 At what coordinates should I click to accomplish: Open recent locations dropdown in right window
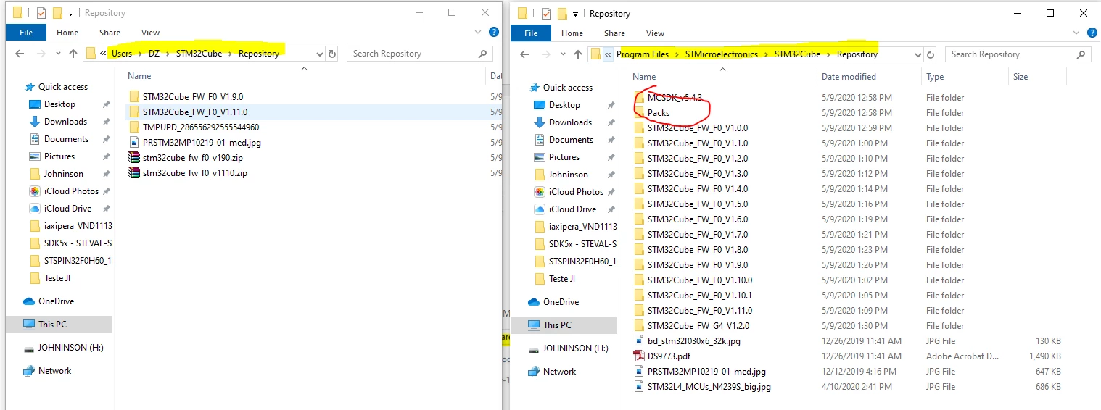[x=561, y=54]
